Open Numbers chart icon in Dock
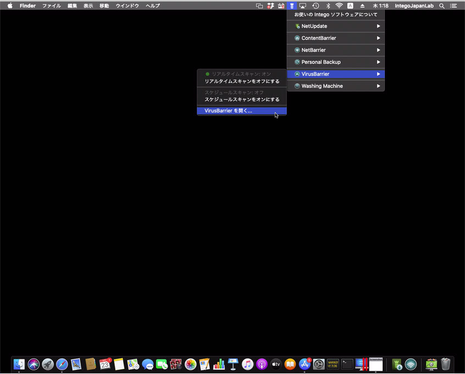465x374 pixels. [x=219, y=364]
